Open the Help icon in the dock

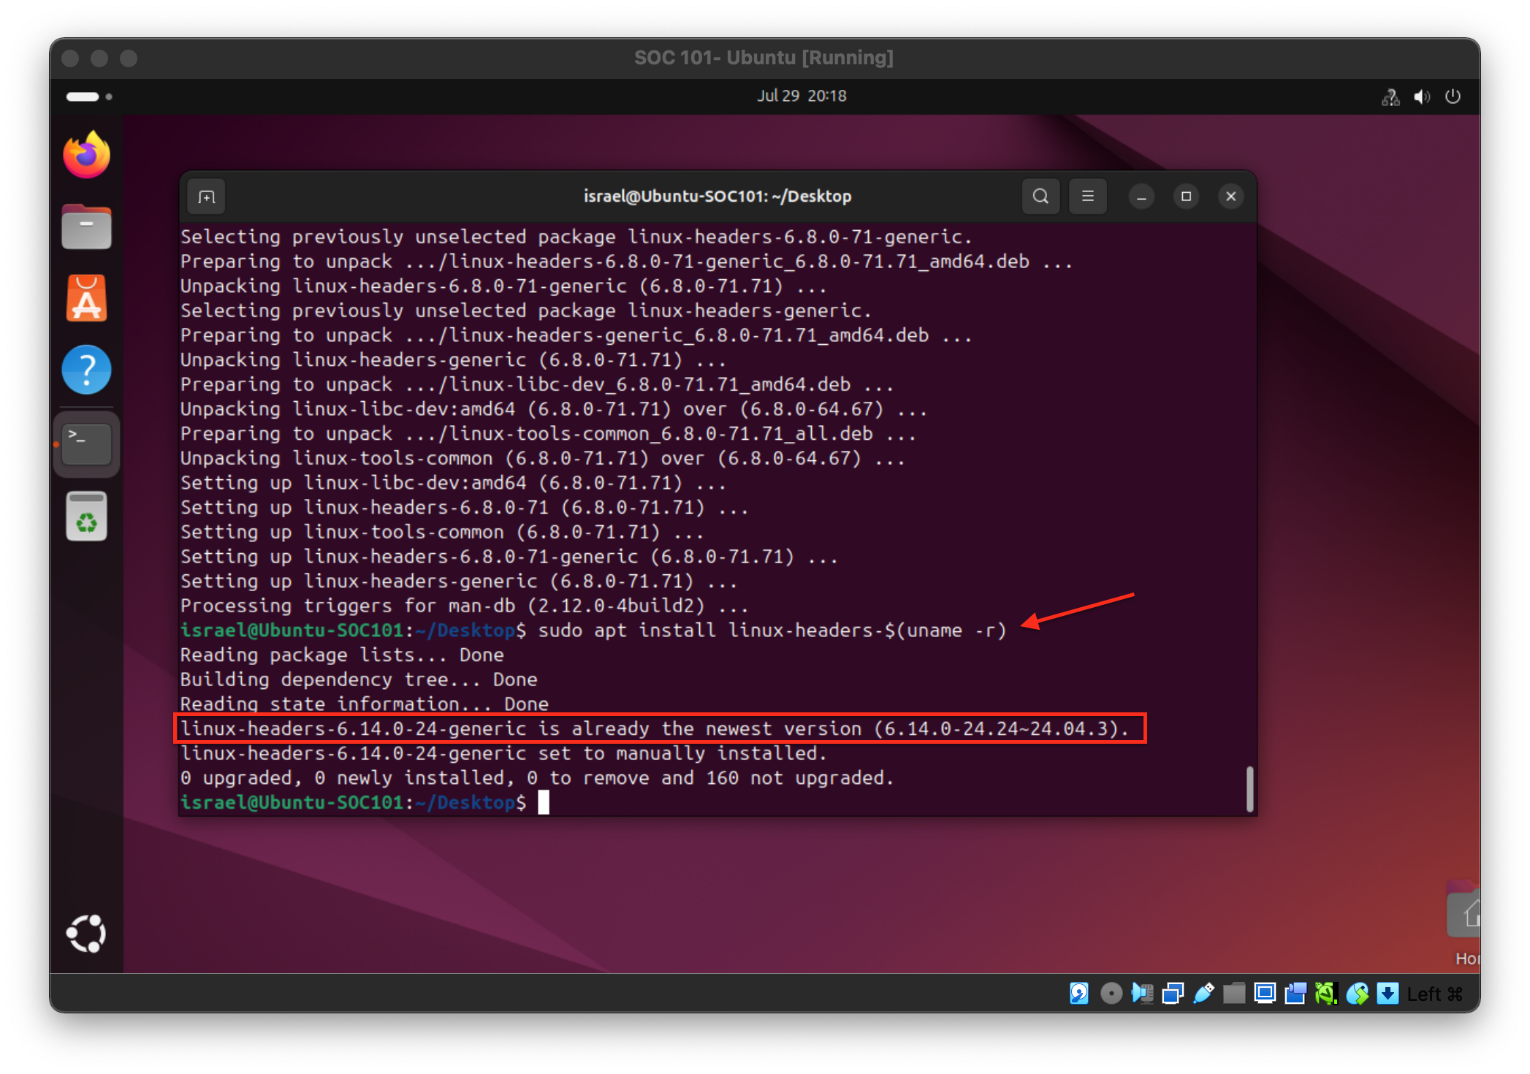point(86,370)
